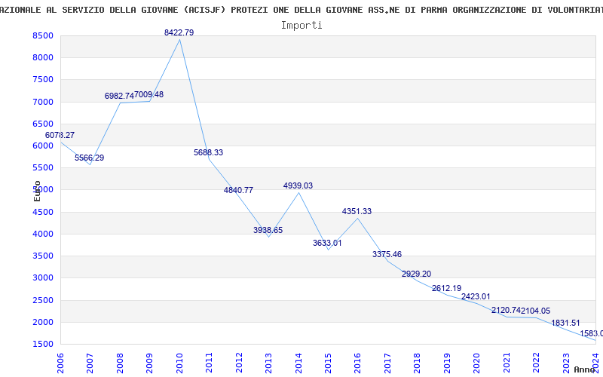Select the 3633.01 data label
Image resolution: width=603 pixels, height=377 pixels.
pos(327,243)
